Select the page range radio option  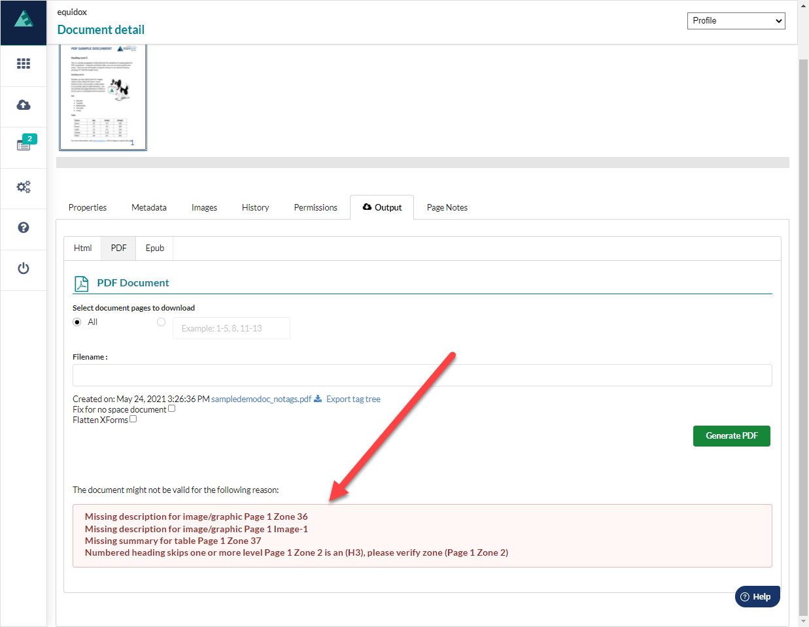tap(161, 322)
